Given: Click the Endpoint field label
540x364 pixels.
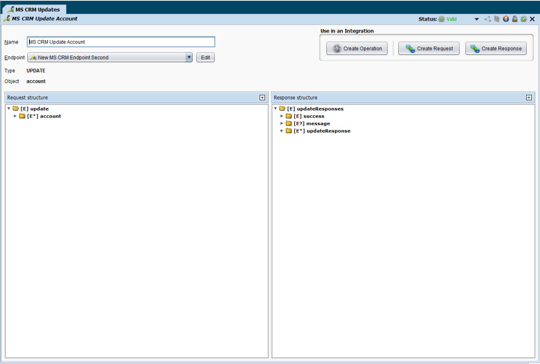Looking at the screenshot, I should [15, 58].
